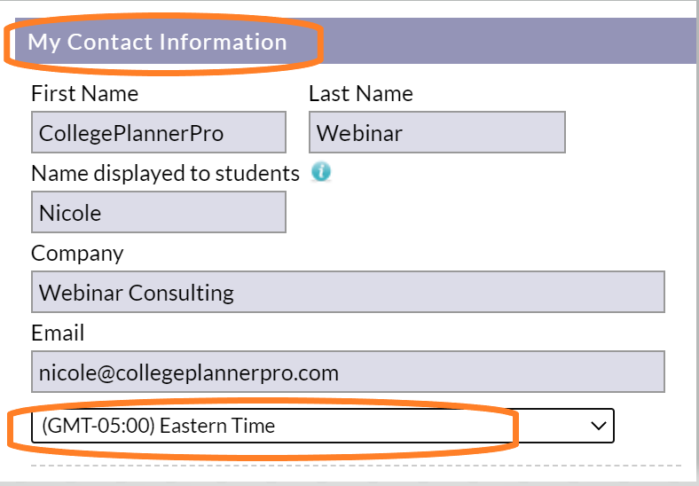Place cursor after collegeplannerpro.com in Email field
Viewport: 699px width, 486px height.
341,372
